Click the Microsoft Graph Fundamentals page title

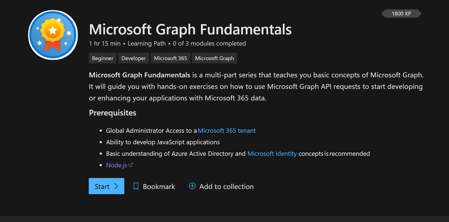191,30
